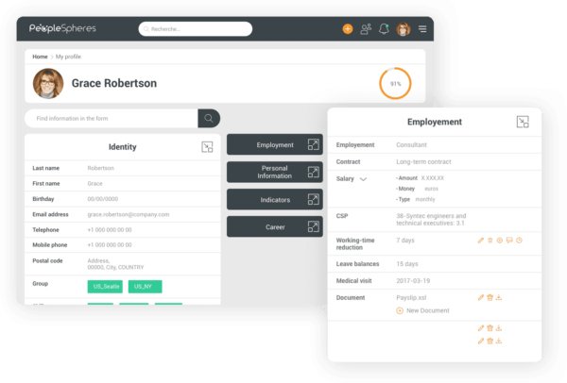
Task: Click the 91% profile completion ring
Action: point(395,83)
